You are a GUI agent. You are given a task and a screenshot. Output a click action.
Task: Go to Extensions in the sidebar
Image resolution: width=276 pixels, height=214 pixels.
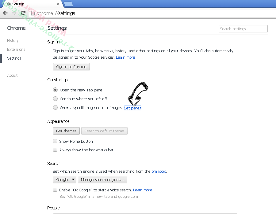click(x=16, y=49)
